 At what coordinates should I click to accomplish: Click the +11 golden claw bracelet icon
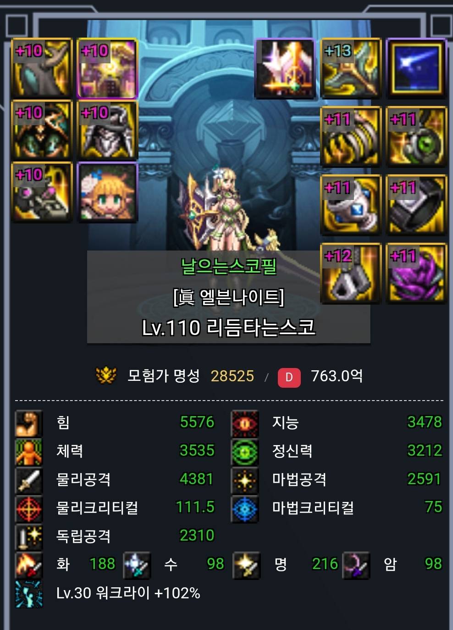point(351,136)
